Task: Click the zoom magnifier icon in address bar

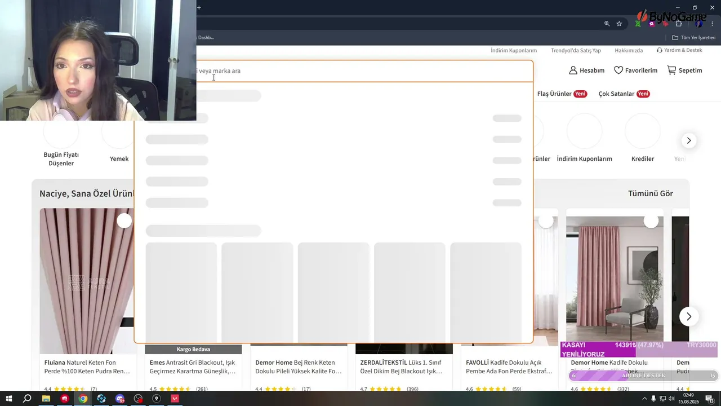Action: pos(607,24)
